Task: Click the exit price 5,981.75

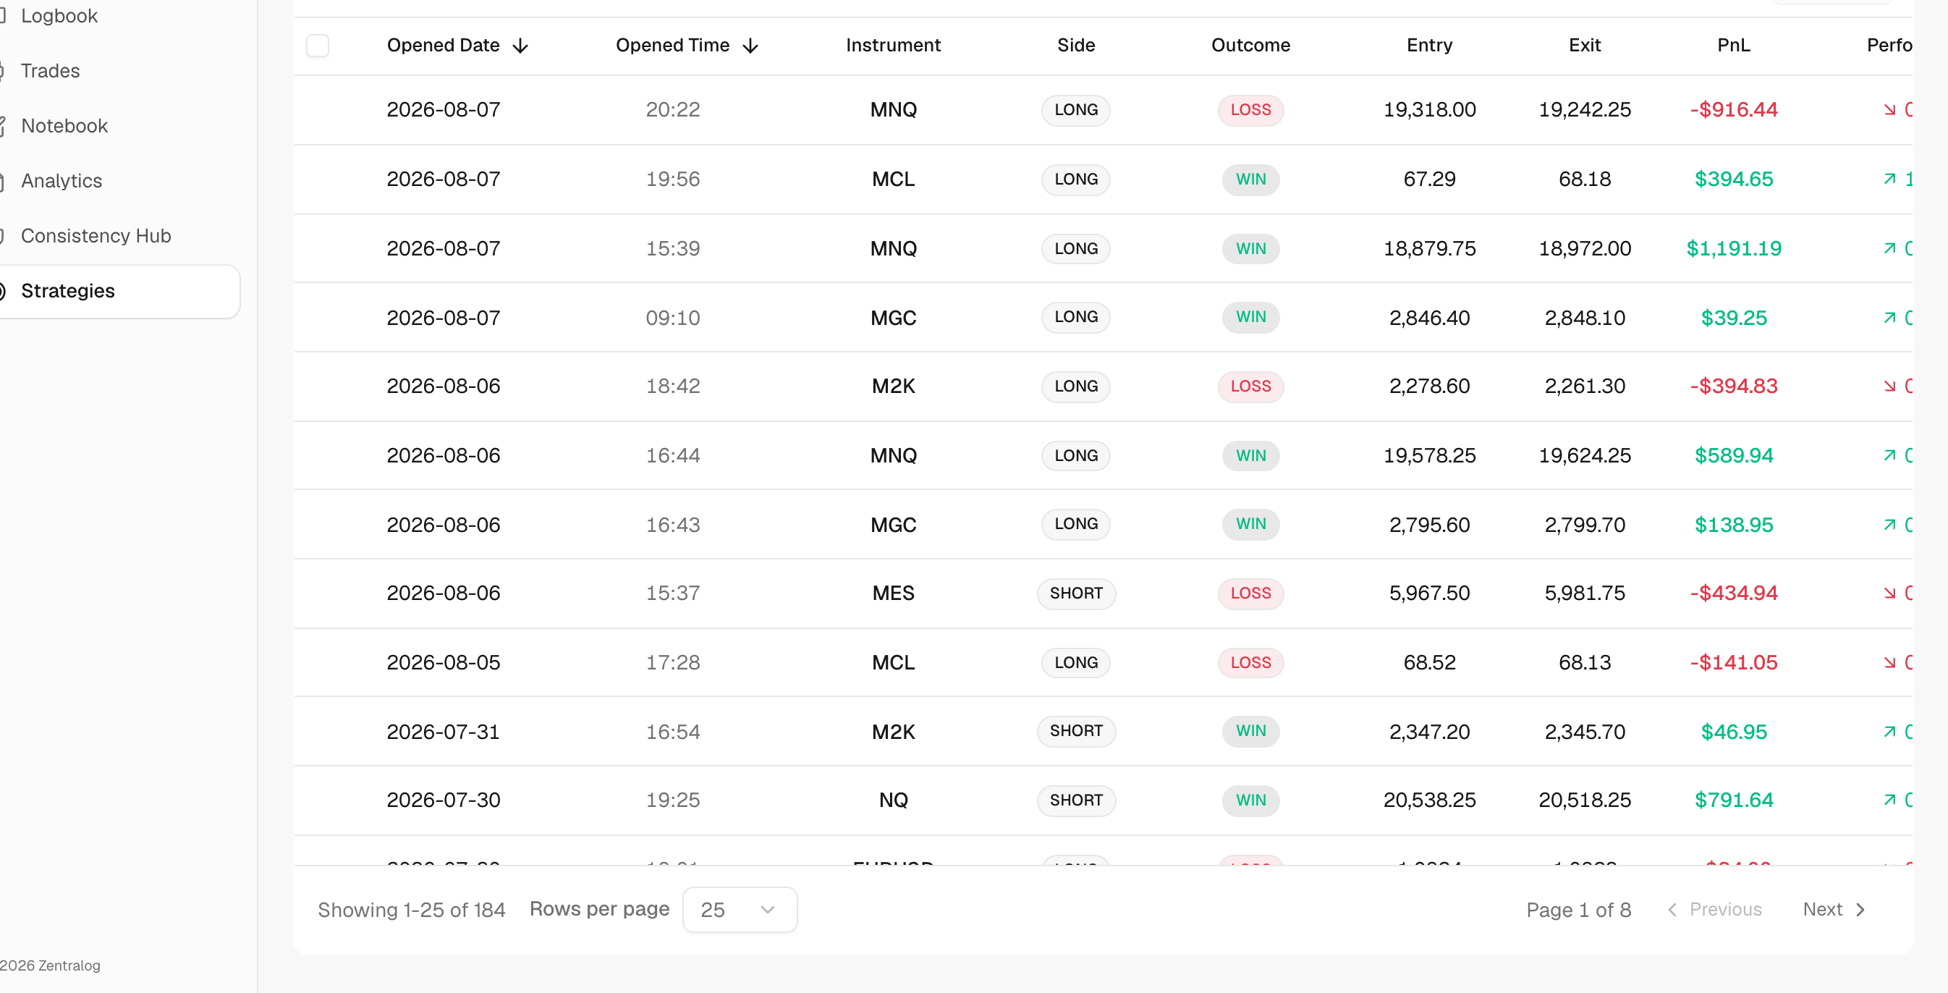Action: [x=1584, y=593]
